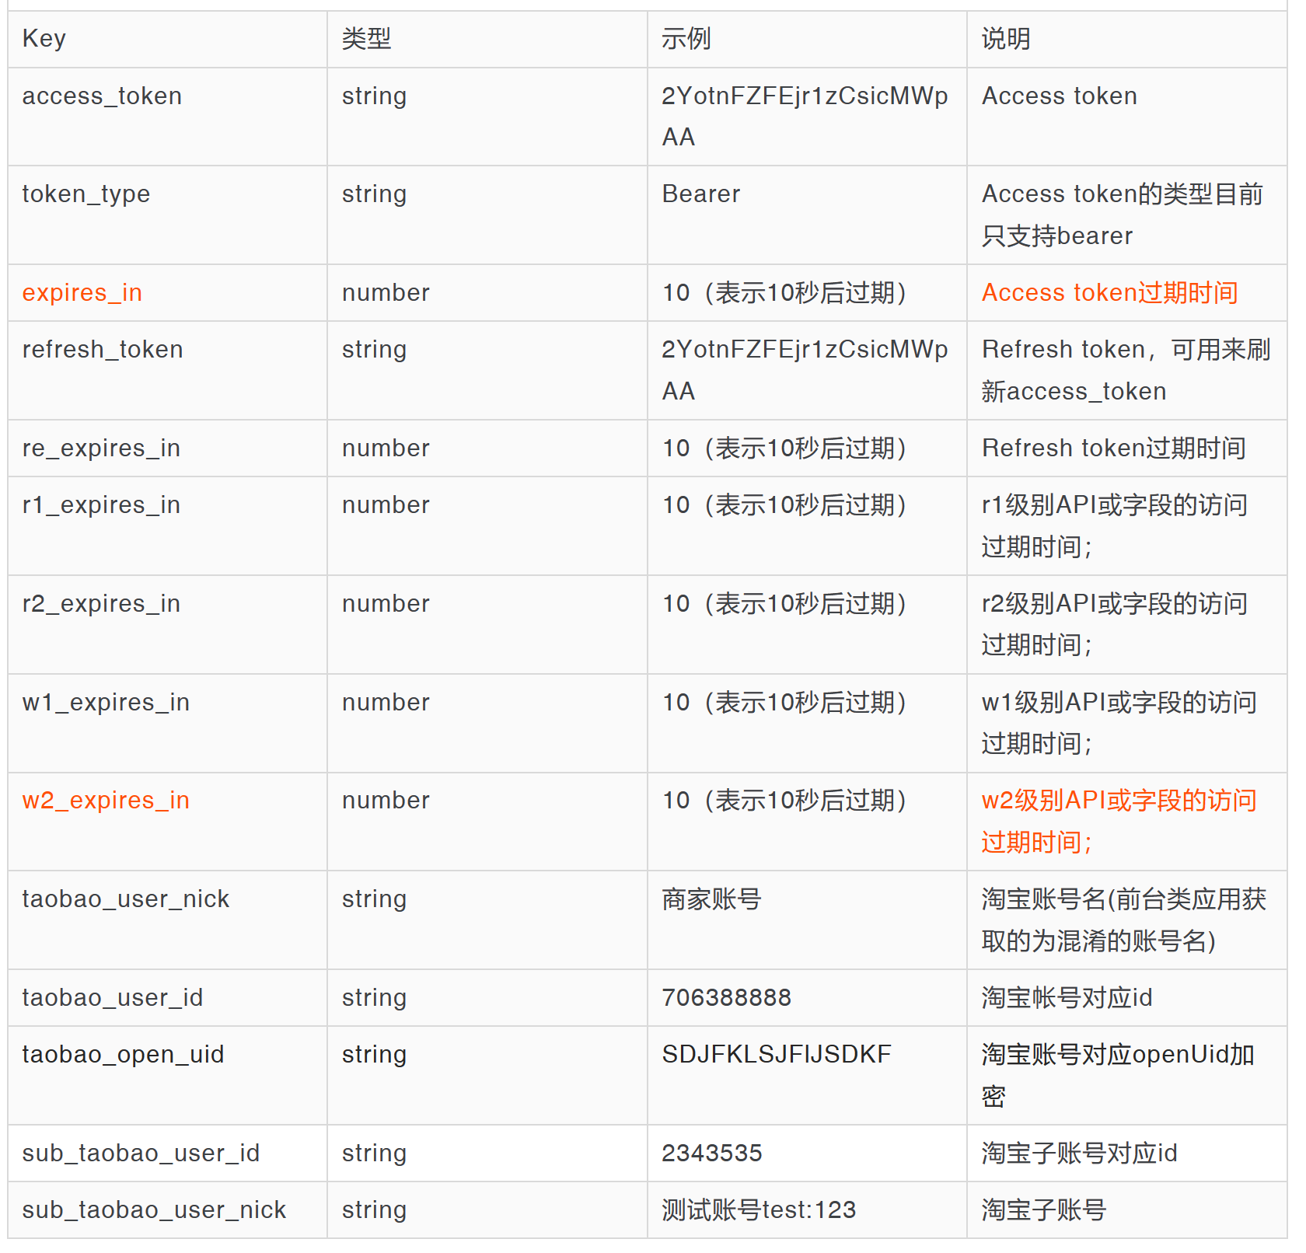Click the '测试账号test:123' example value
1306x1253 pixels.
(759, 1210)
